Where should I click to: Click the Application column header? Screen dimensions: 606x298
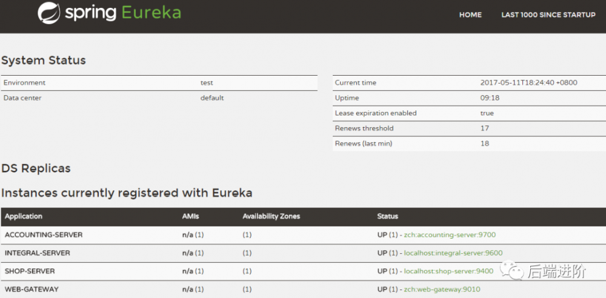tap(24, 216)
